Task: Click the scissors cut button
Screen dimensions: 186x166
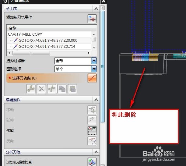Action: tap(52, 89)
